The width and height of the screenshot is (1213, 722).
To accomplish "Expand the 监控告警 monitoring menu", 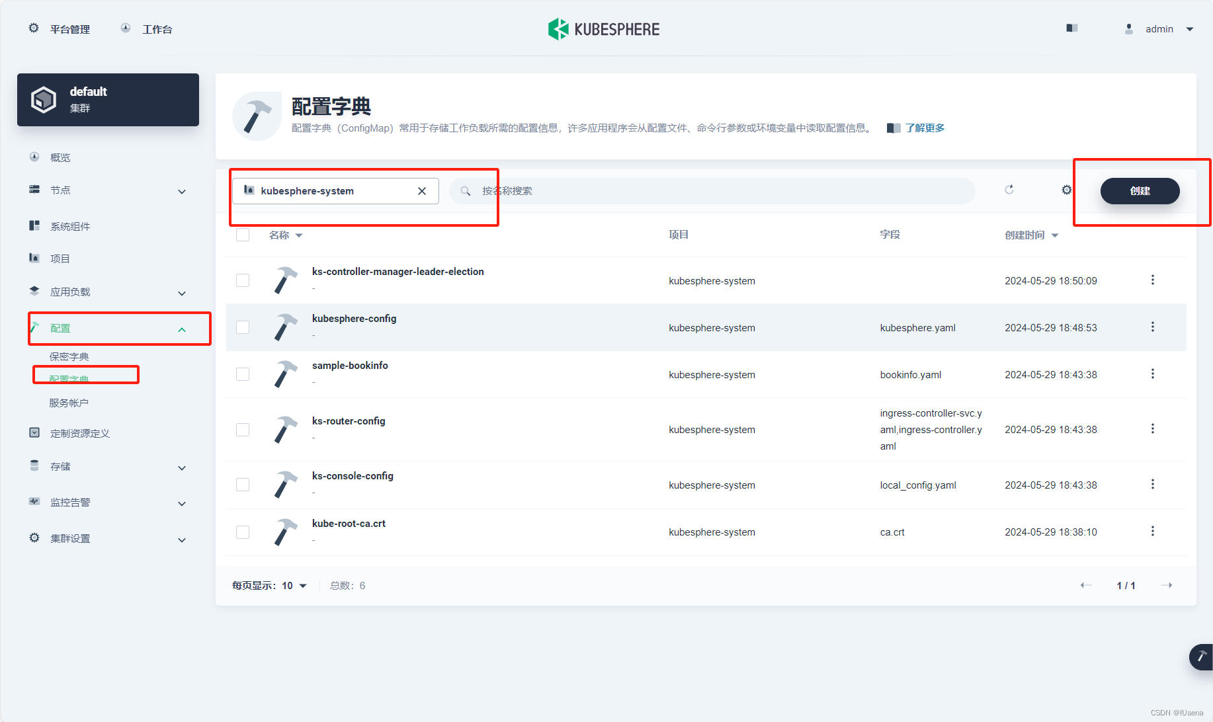I will (x=108, y=502).
